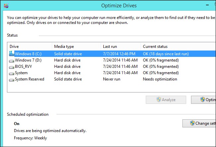Screen dimensions: 216x147
Task: Click the 'Frequency: Weekly' text
Action: tap(30, 138)
